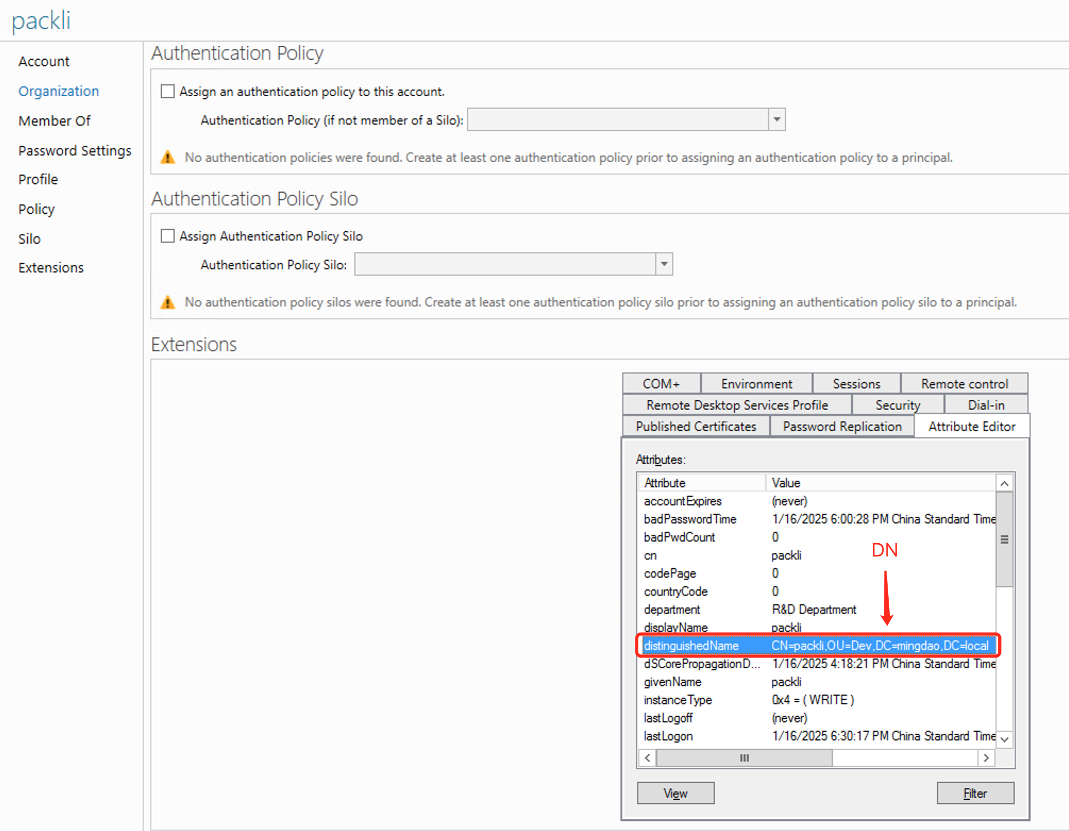Select the dSCorePropagationD... attribute row

(817, 664)
